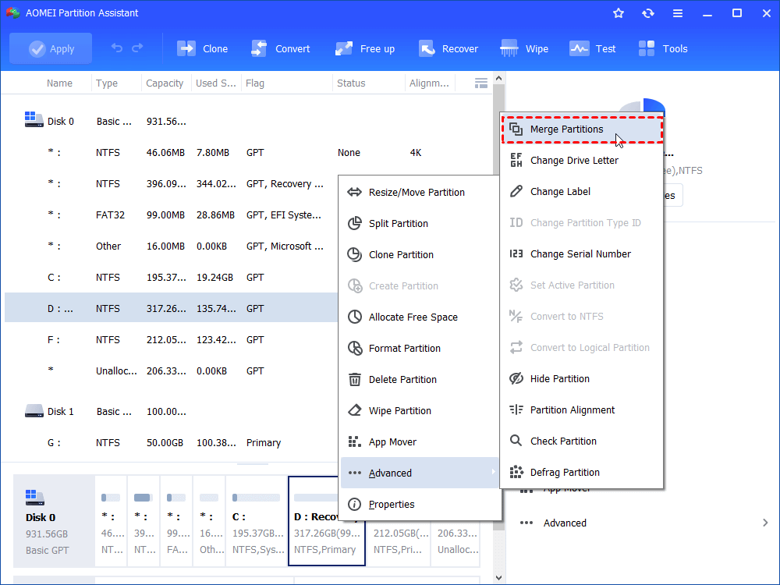Select the FAT32 EFI System partition row

tap(172, 215)
